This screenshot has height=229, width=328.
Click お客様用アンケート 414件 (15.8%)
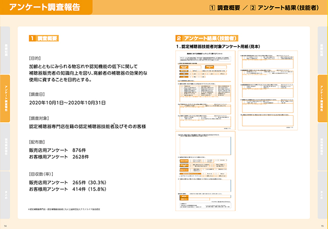click(68, 189)
